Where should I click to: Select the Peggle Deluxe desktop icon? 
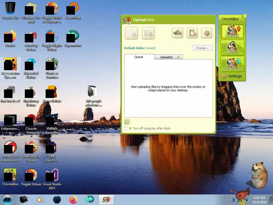(x=31, y=177)
